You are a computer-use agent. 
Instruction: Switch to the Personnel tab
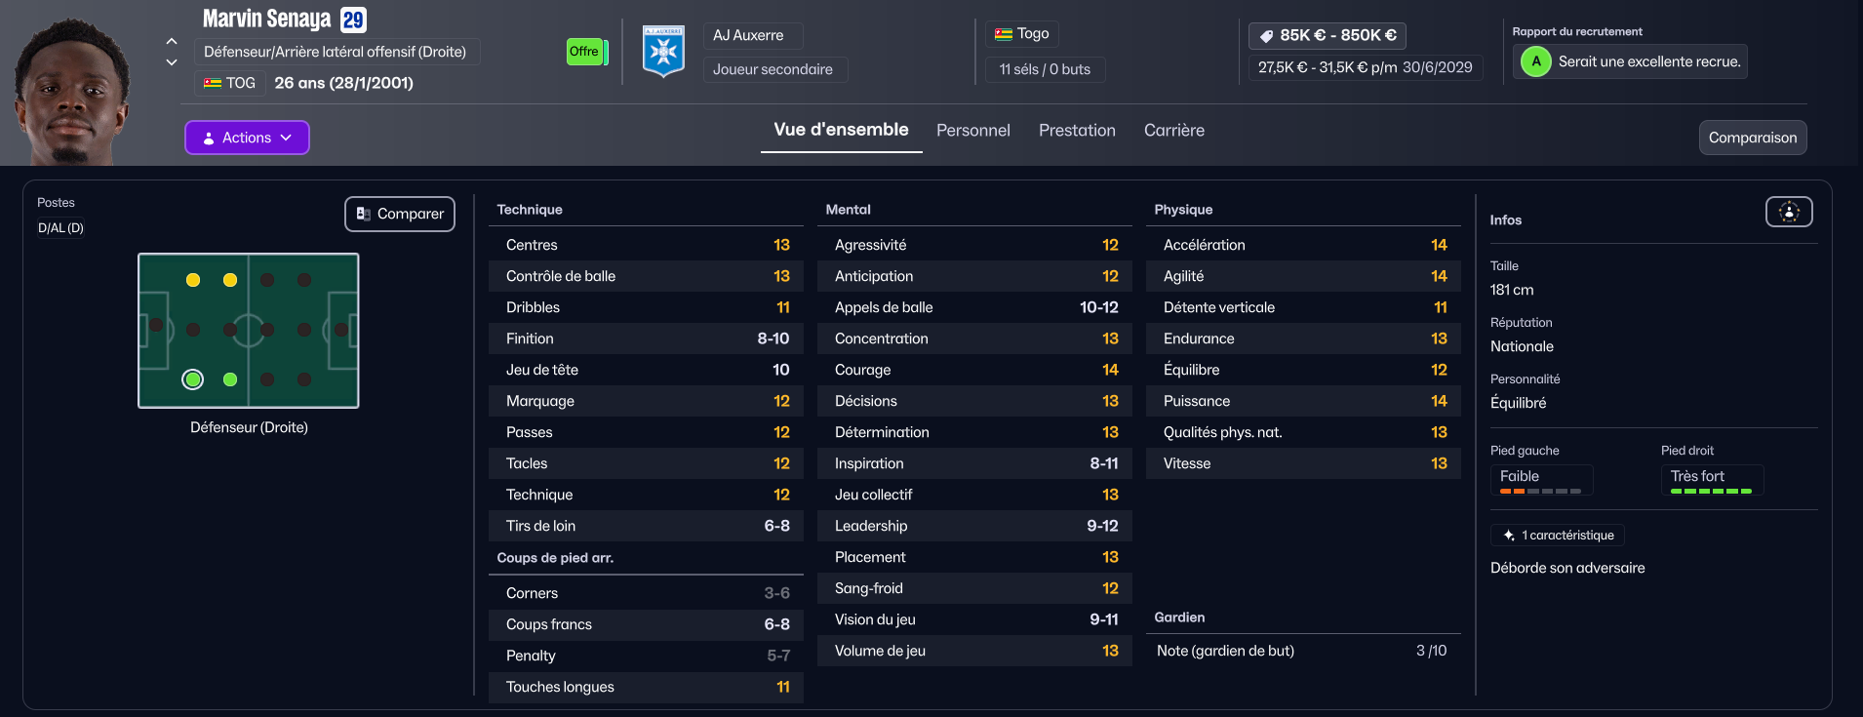[x=972, y=131]
